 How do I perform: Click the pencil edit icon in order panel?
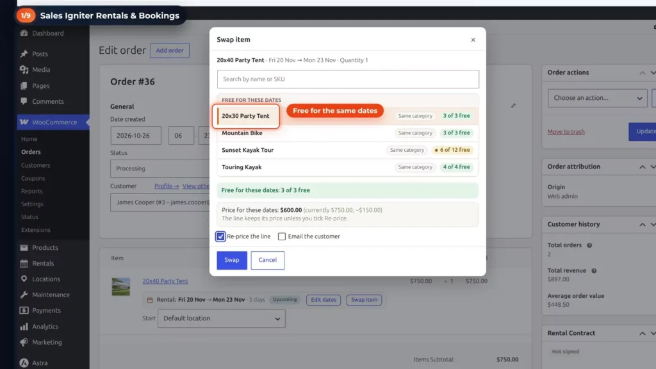(x=513, y=106)
